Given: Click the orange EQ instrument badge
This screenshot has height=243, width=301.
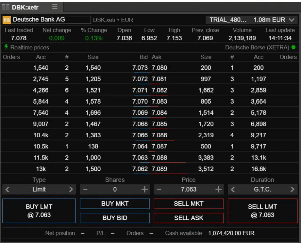Looking at the screenshot, I should point(7,20).
